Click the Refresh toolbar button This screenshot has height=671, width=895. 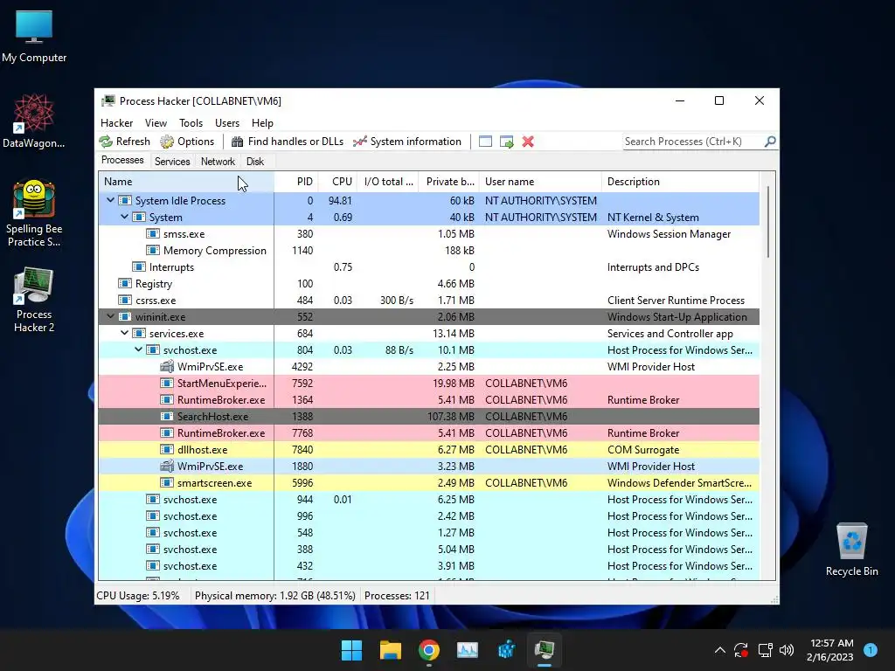click(x=124, y=142)
